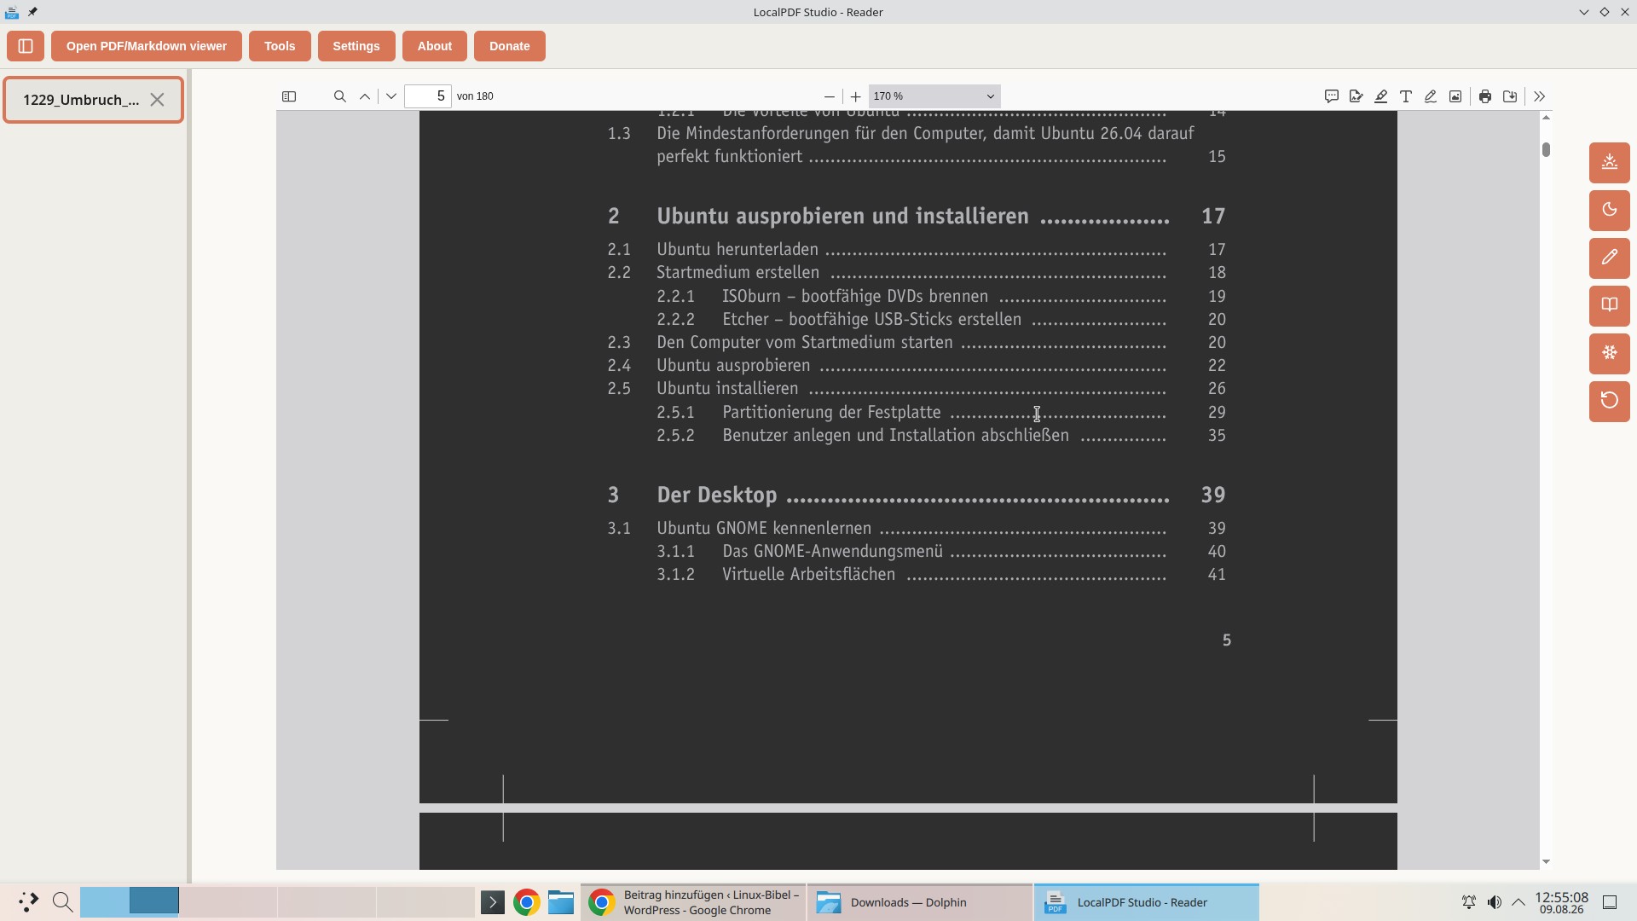The width and height of the screenshot is (1637, 921).
Task: Launch pinned Google Chrome from taskbar
Action: pos(527,902)
